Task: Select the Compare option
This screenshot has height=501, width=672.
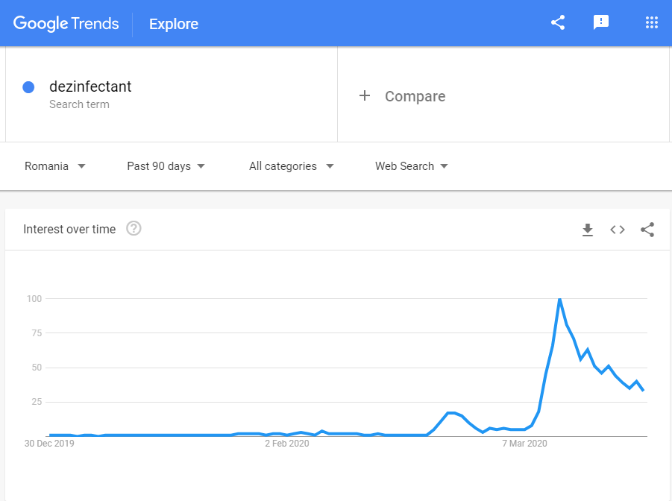Action: pos(415,96)
